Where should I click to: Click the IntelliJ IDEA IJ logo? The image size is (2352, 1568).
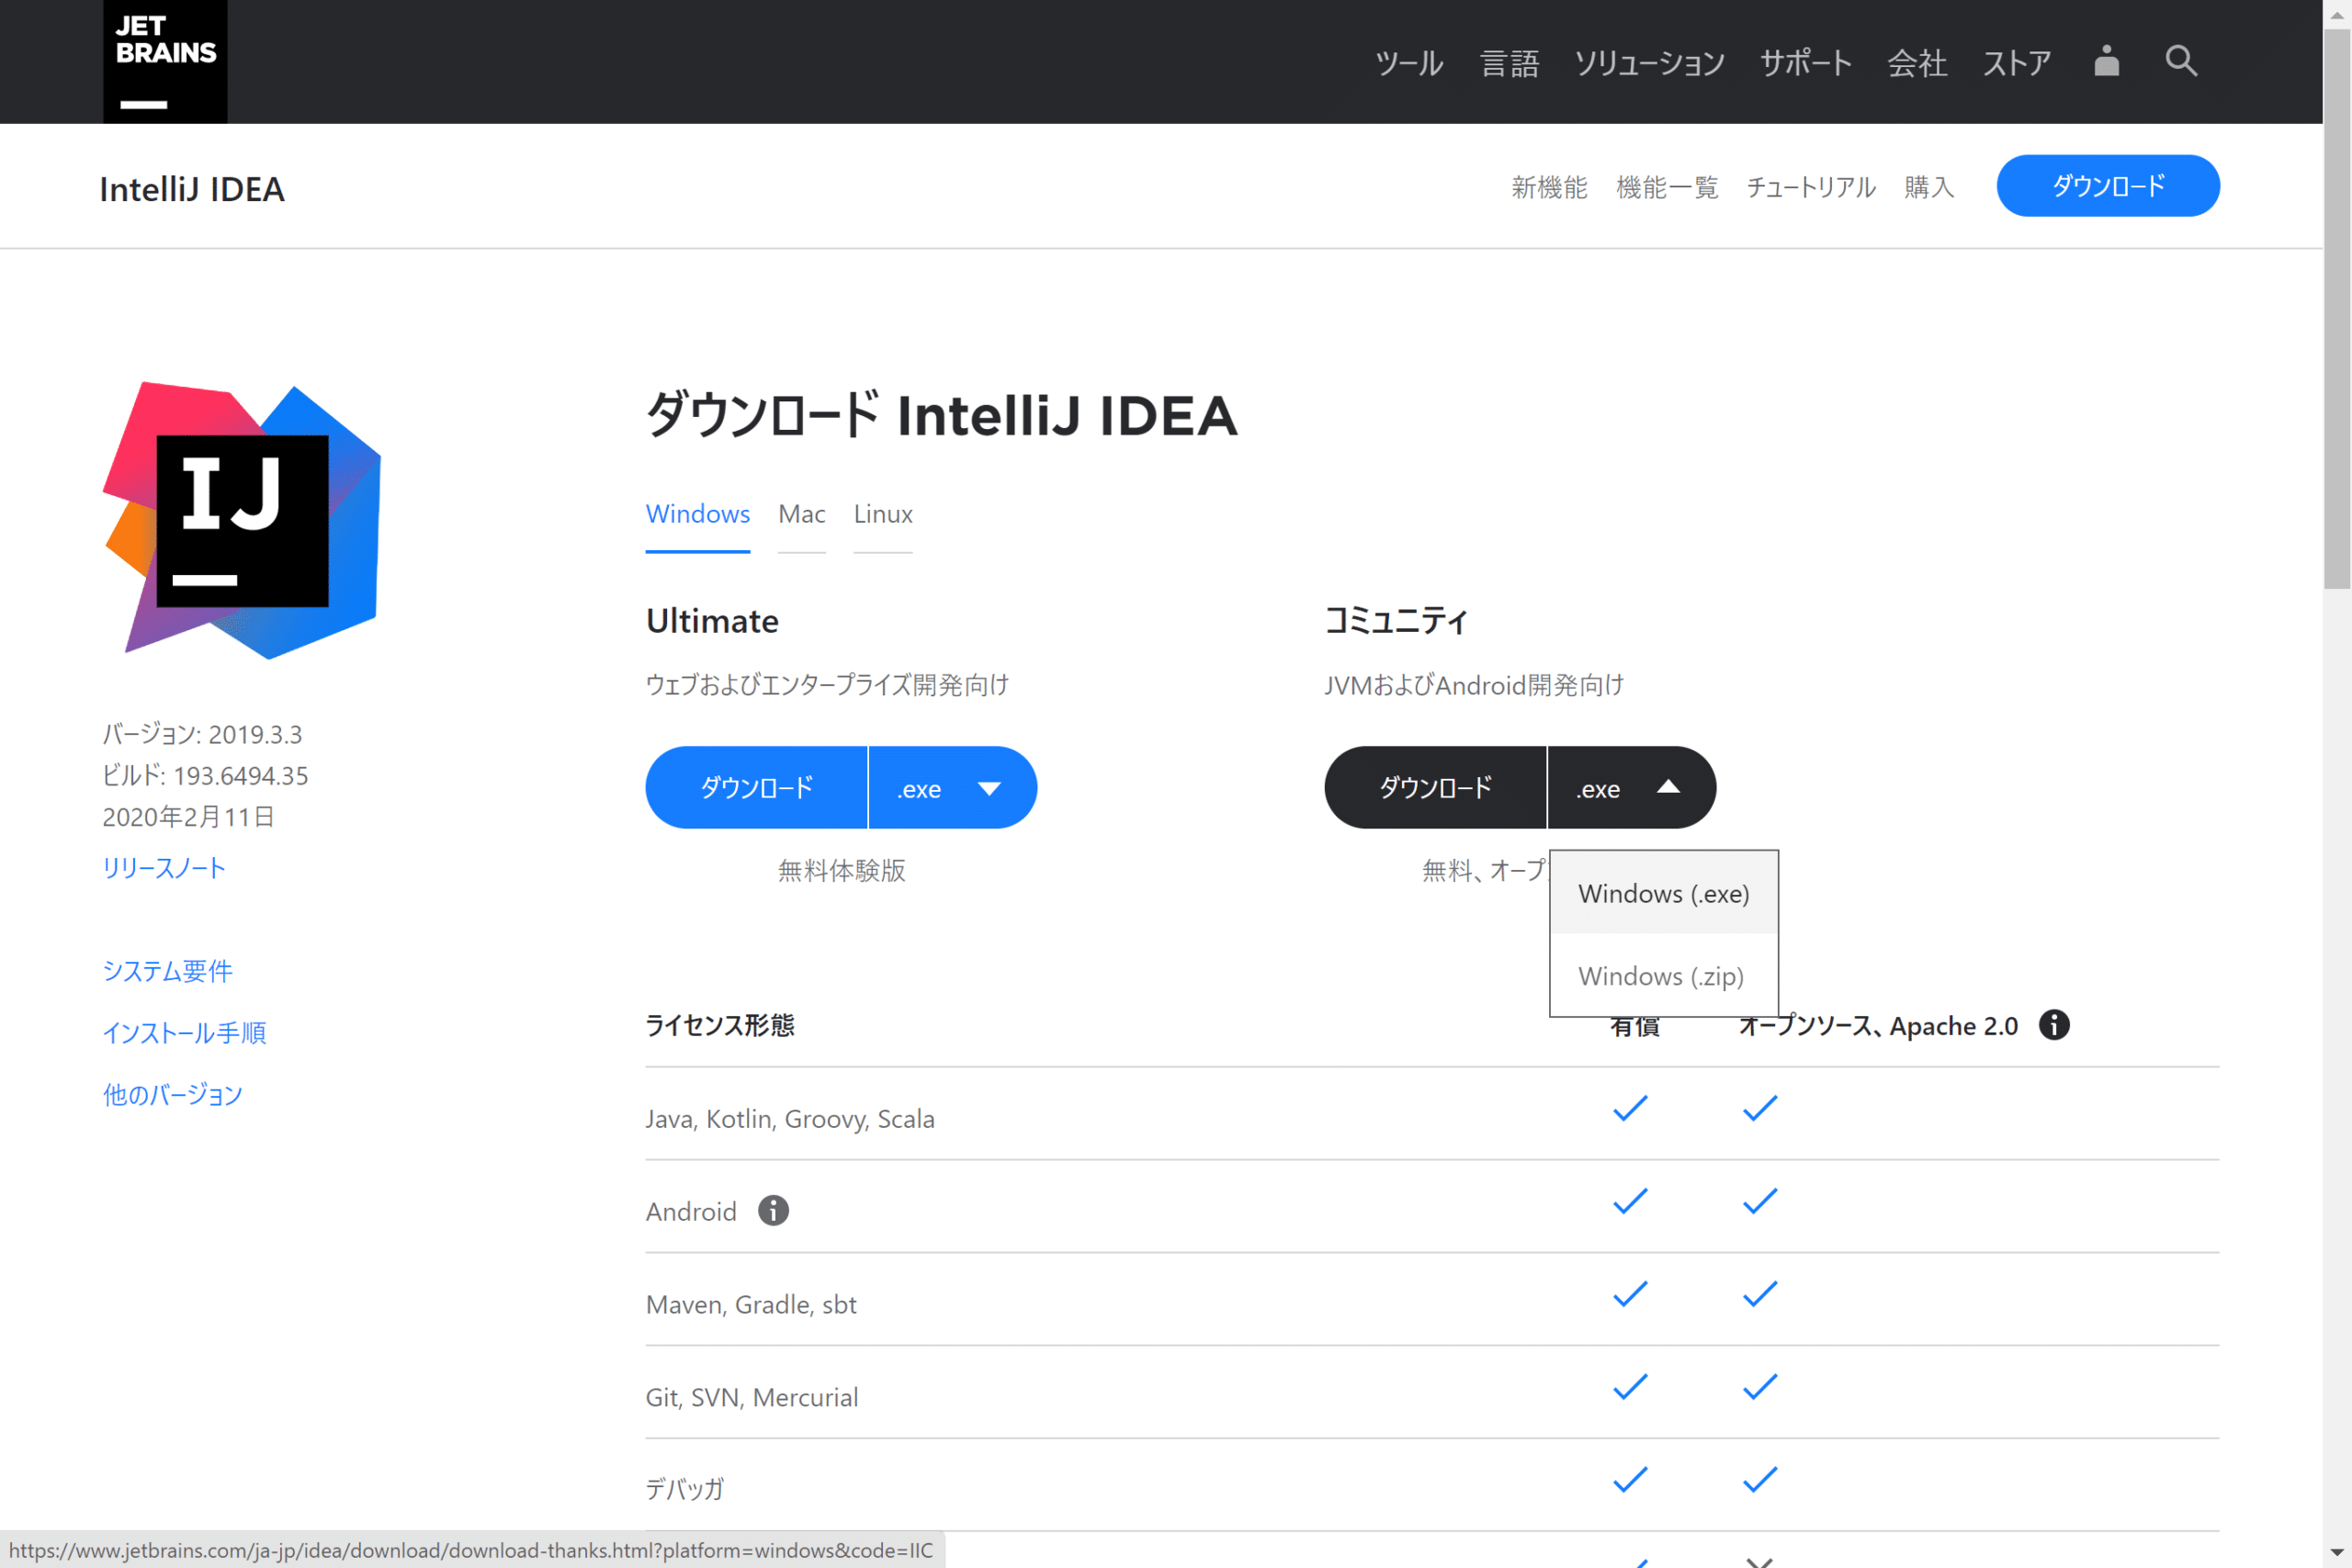[x=242, y=520]
